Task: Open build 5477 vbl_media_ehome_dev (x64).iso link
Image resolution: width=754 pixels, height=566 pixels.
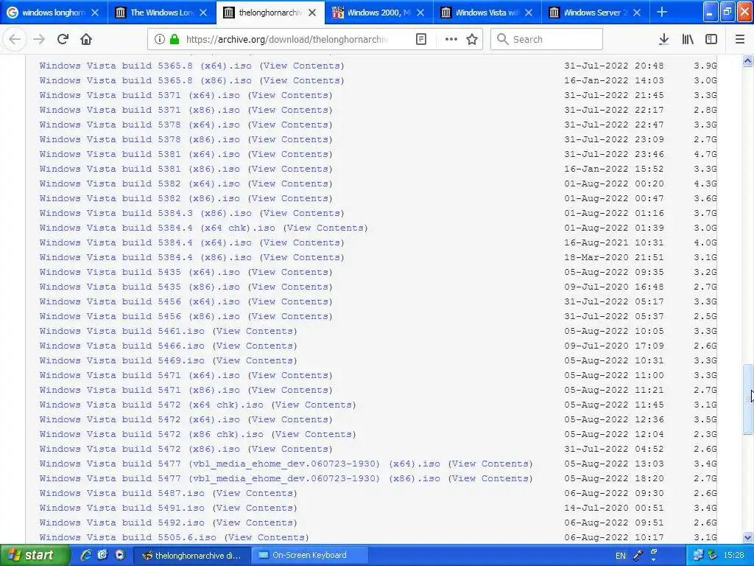Action: [x=240, y=464]
